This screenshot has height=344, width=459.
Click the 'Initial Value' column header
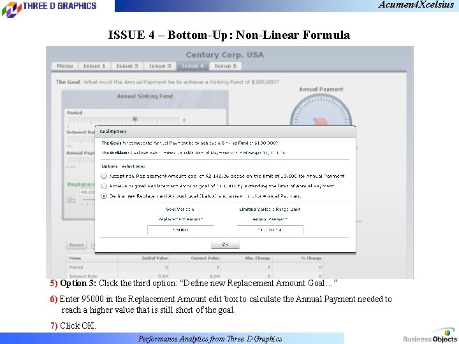click(x=154, y=258)
